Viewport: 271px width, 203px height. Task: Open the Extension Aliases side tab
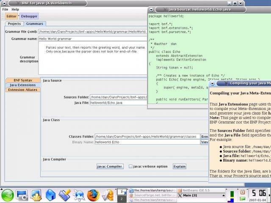pyautogui.click(x=23, y=90)
